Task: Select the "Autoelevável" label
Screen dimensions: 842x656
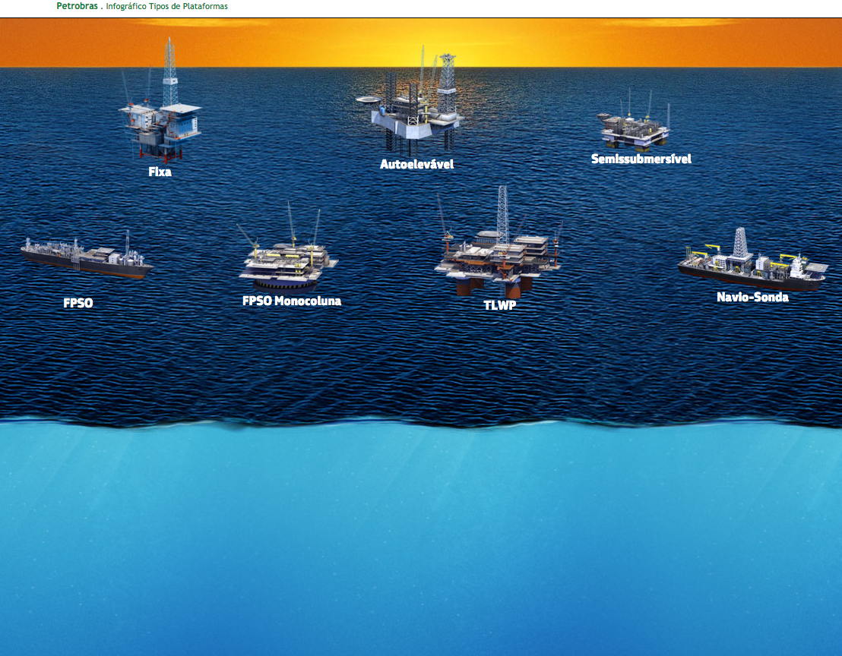Action: (416, 164)
